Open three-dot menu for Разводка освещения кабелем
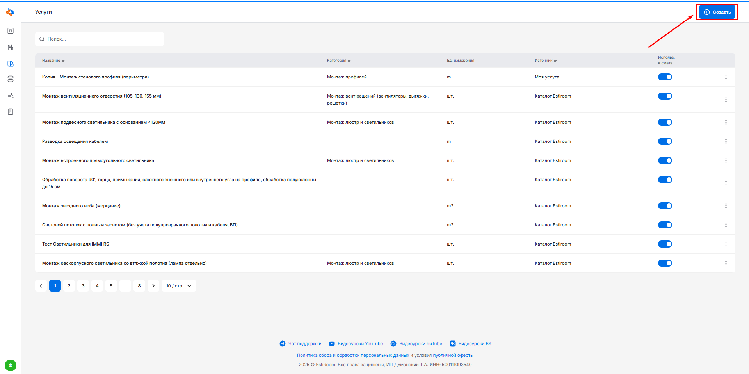 point(726,141)
